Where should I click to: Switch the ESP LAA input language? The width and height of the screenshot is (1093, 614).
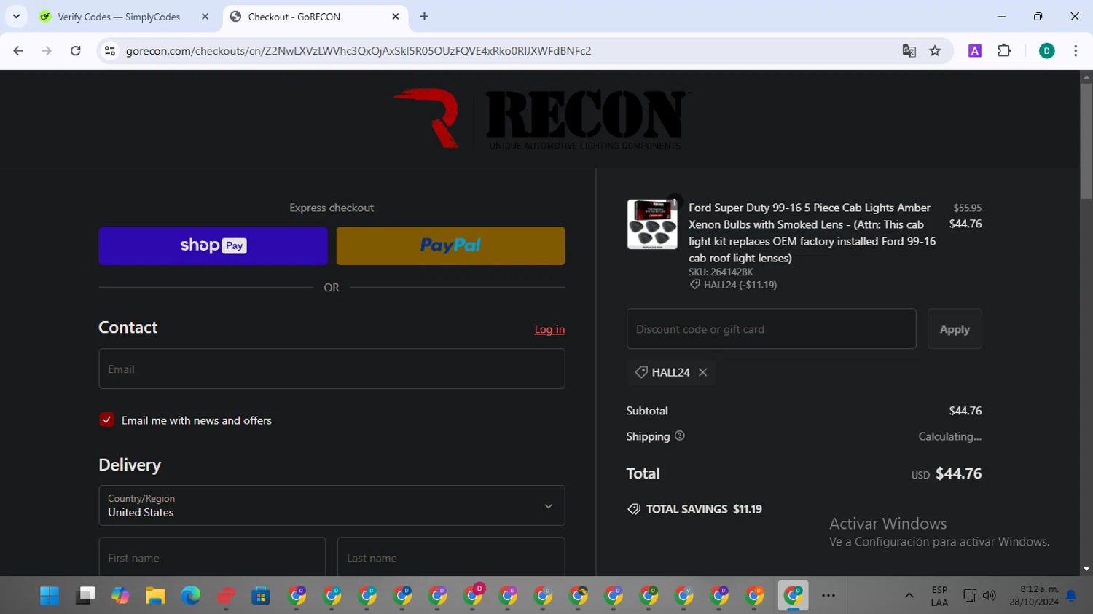tap(939, 596)
